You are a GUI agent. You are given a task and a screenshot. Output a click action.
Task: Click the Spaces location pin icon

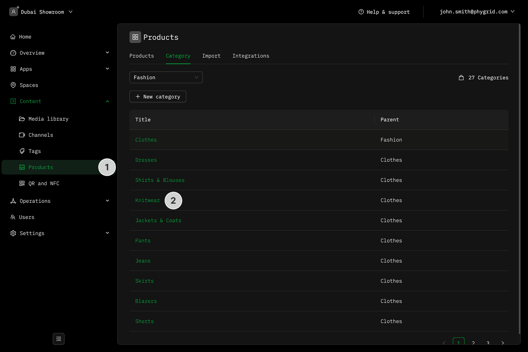(x=13, y=85)
